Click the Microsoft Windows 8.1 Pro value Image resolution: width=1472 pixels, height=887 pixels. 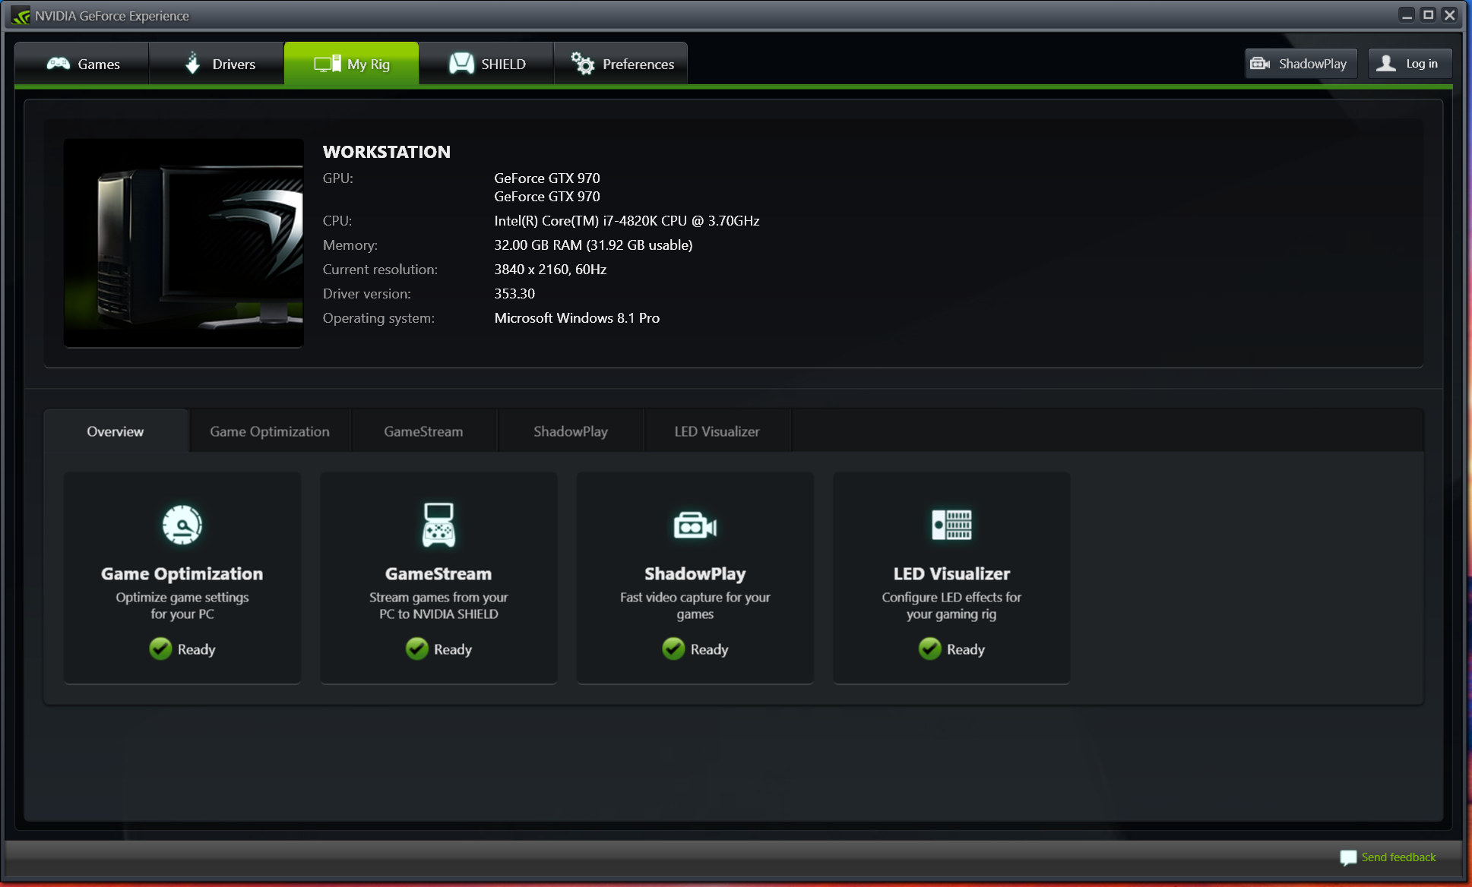[x=577, y=318]
